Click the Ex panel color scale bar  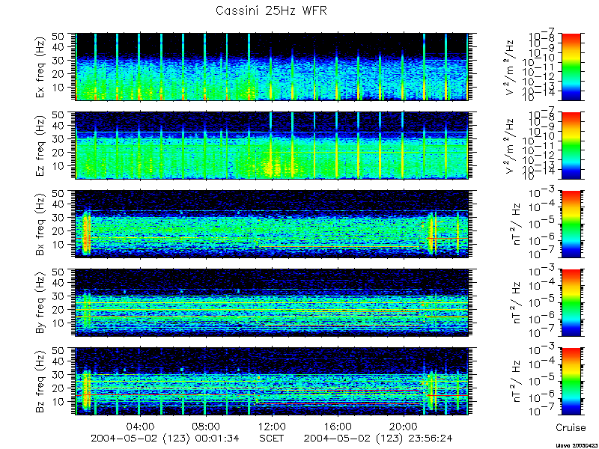pos(571,67)
